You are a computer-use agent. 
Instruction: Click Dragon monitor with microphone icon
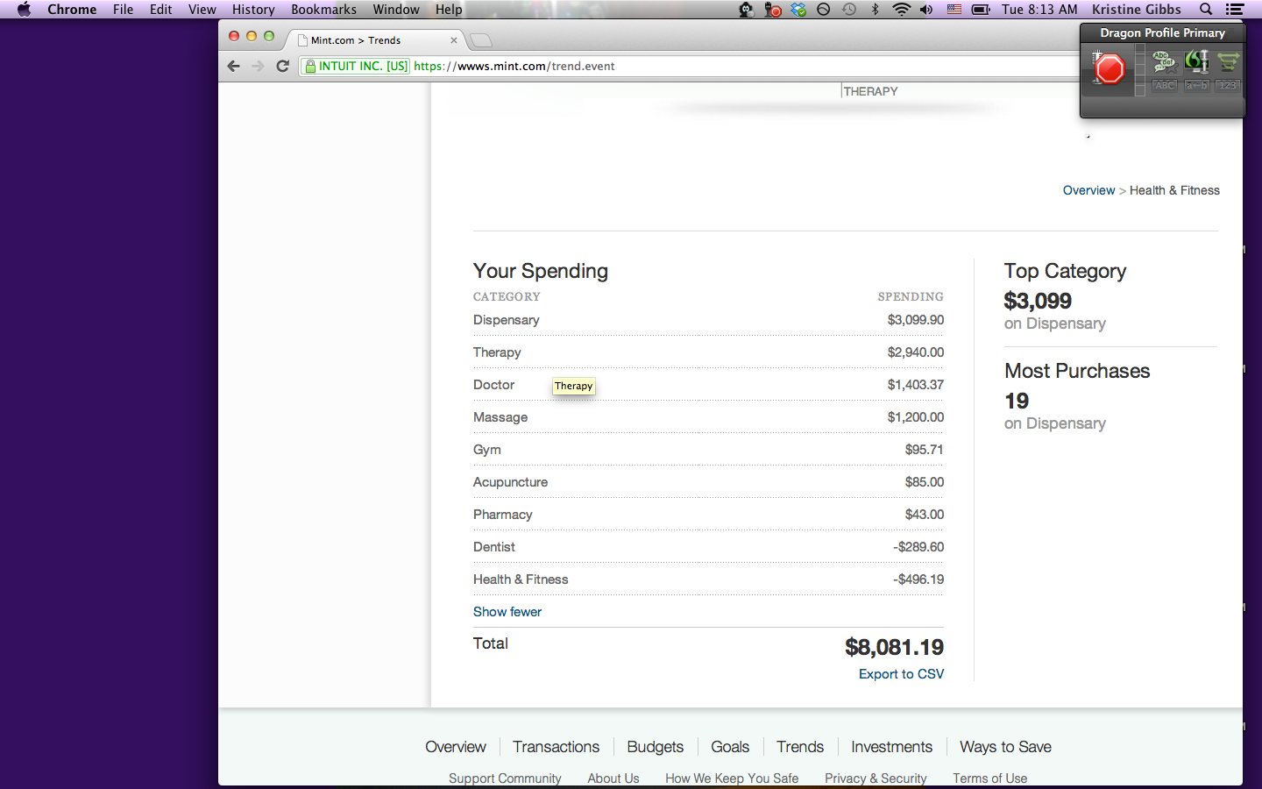pos(1196,61)
